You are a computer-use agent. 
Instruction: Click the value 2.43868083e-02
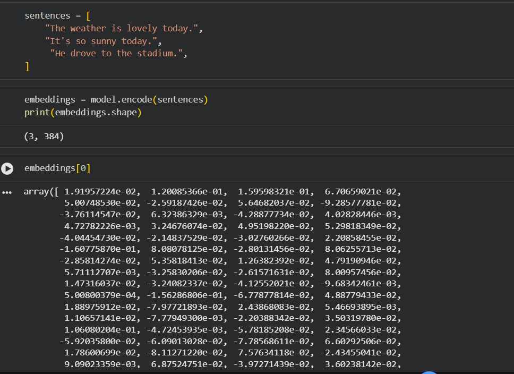point(273,307)
